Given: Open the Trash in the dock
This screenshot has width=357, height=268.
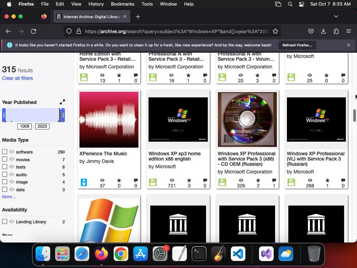Looking at the screenshot, I should [314, 253].
